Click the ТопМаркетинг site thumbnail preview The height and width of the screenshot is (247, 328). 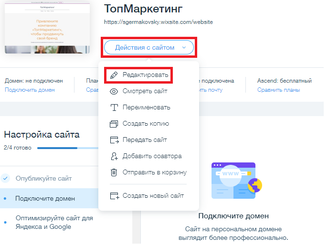[47, 28]
